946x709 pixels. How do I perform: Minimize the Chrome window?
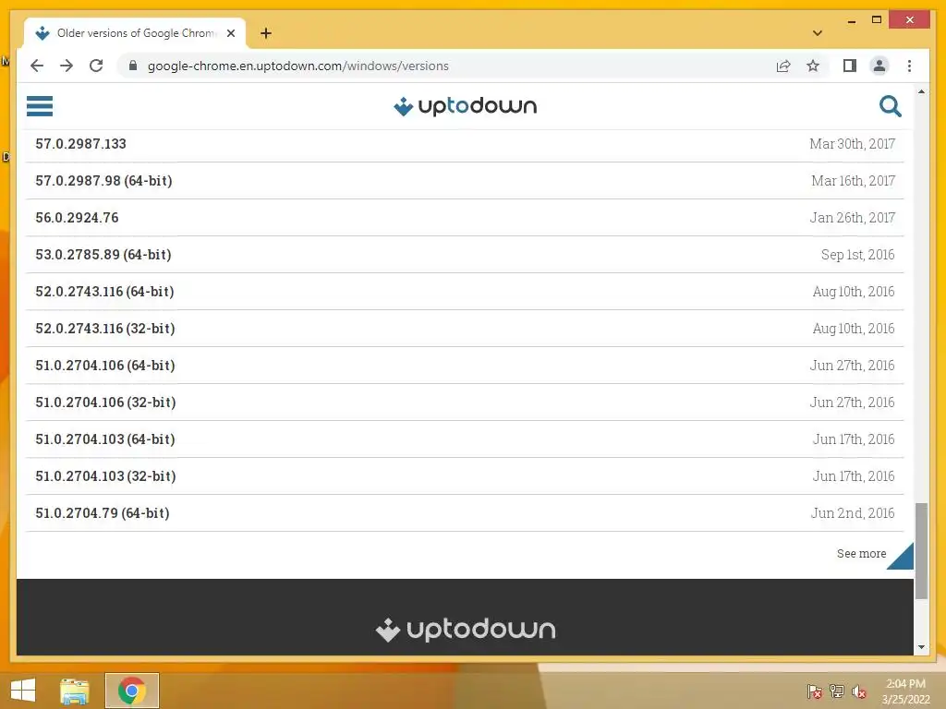click(851, 21)
